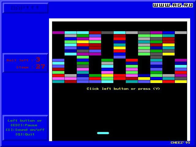Open the WWW.AG.RU watermark link

[173, 5]
